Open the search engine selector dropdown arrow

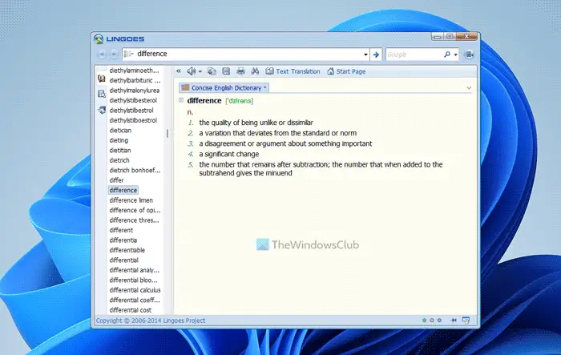(x=455, y=54)
